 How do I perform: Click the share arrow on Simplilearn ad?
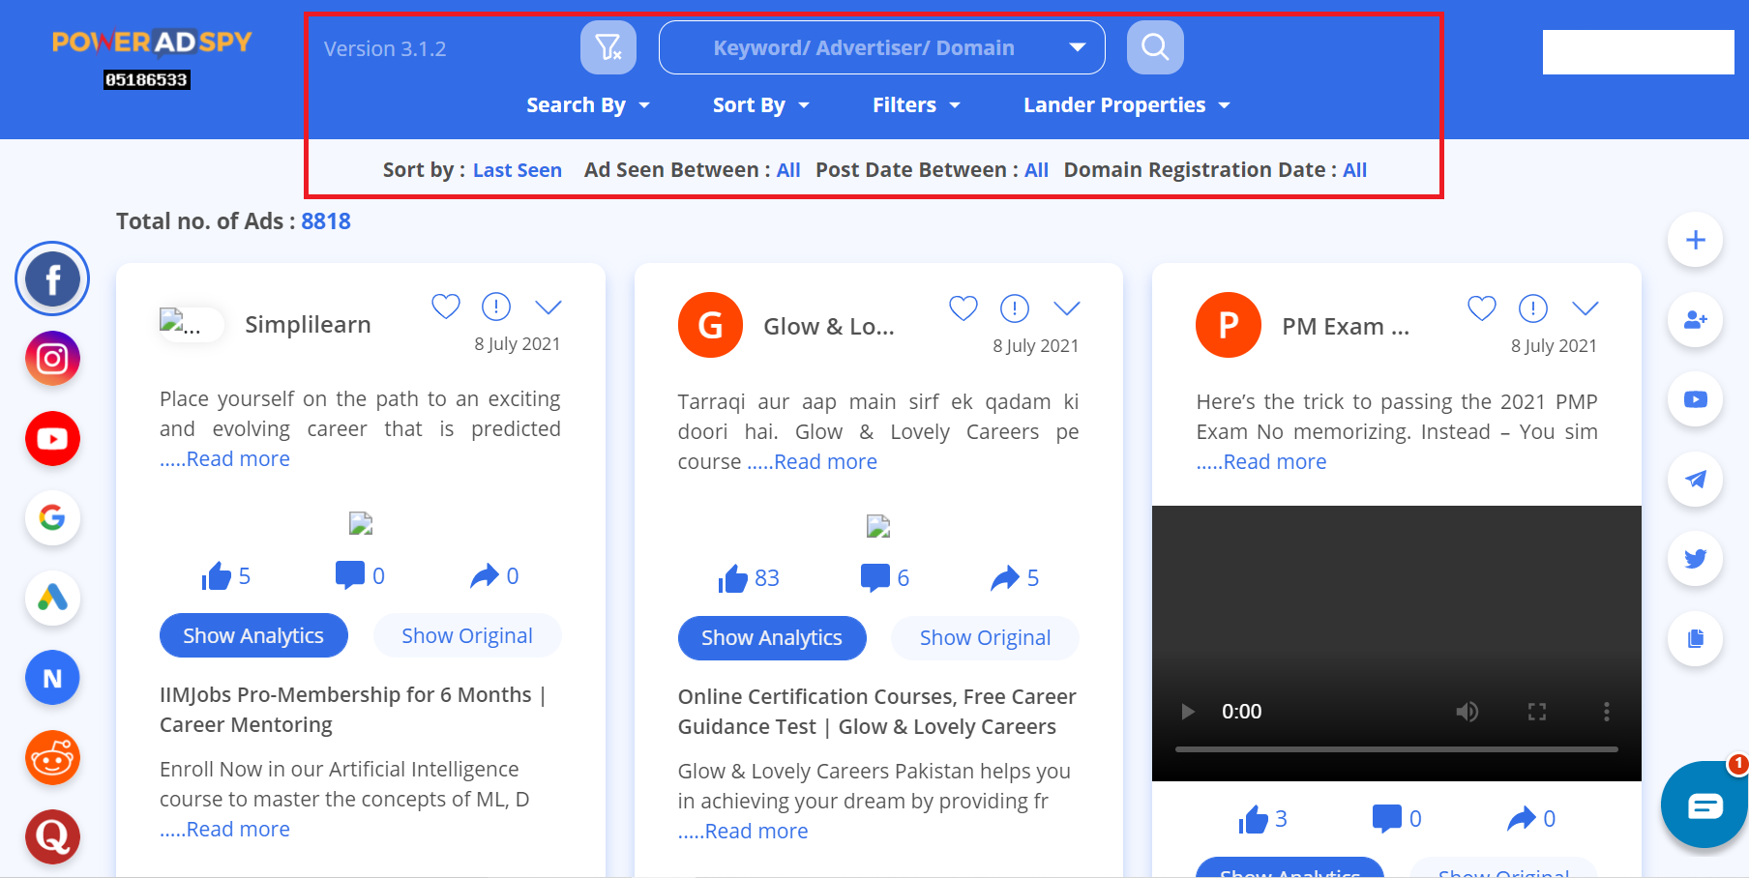tap(485, 576)
